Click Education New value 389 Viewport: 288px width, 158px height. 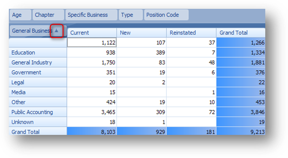click(141, 53)
